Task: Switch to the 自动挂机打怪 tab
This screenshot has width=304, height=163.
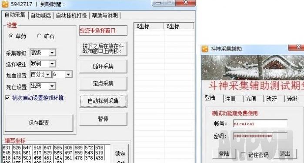Action: [71, 16]
